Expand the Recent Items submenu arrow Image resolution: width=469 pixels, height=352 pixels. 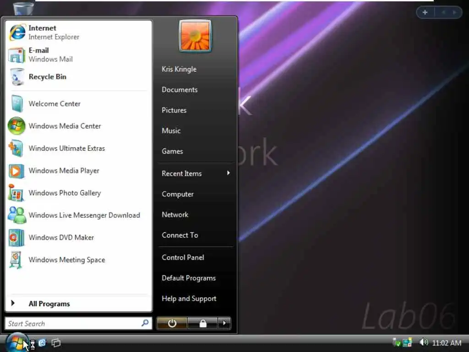(229, 173)
